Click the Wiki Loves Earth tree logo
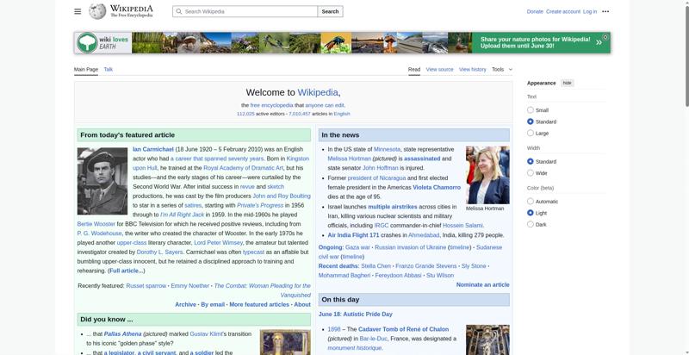This screenshot has width=689, height=355. pos(87,42)
